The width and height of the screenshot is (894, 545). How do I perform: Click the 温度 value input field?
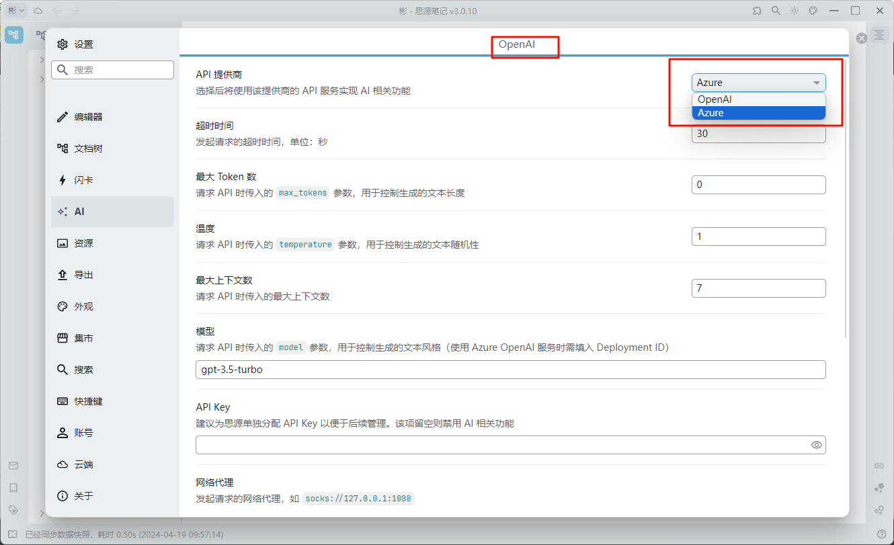pyautogui.click(x=758, y=237)
